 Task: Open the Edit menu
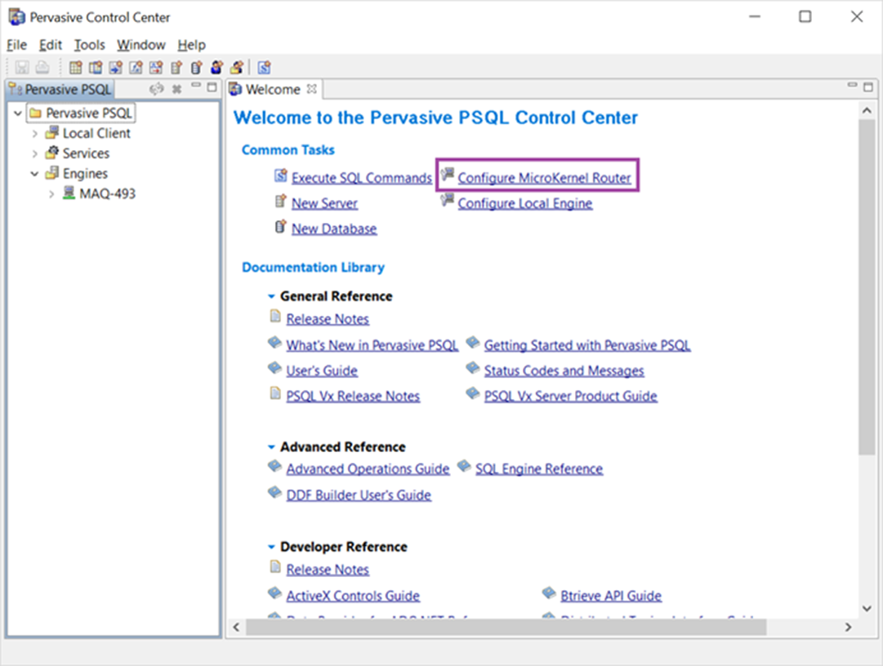(50, 45)
